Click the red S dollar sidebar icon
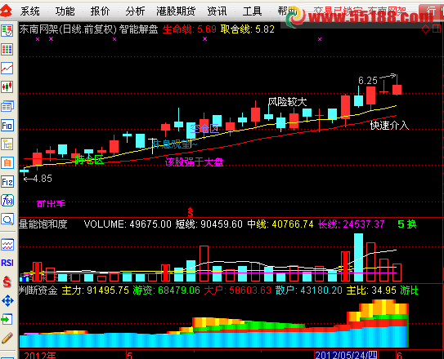 (7, 281)
